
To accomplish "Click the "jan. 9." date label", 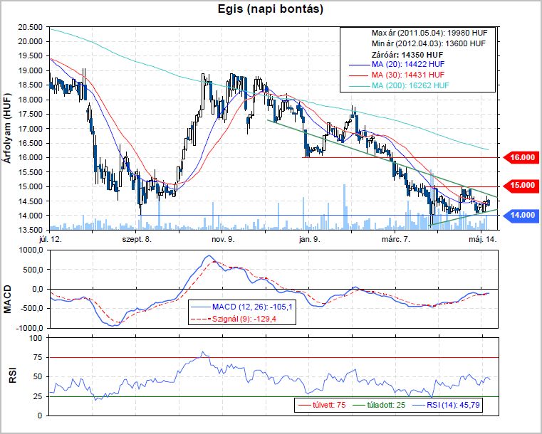I will [x=309, y=239].
